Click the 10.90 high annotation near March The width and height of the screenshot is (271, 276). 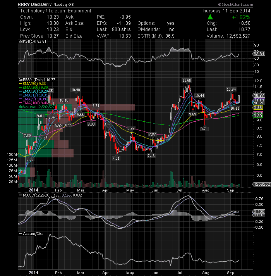75,90
